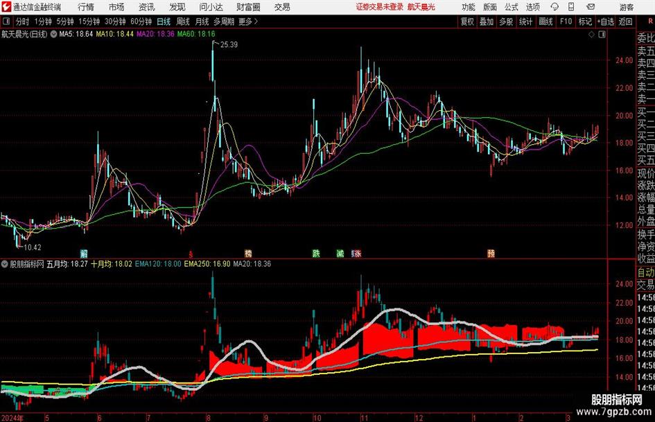Open the 财富圈 menu
655x422 pixels.
248,7
